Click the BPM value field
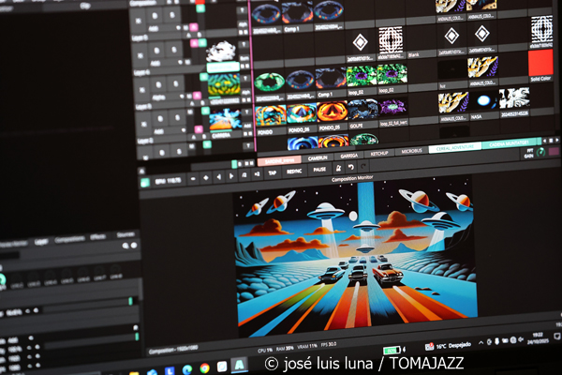Screen dimensions: 562x375 (x=169, y=179)
